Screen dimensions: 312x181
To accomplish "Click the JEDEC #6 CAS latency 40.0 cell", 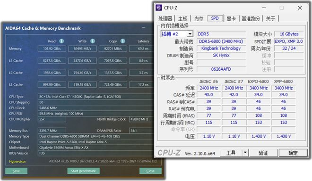I will click(209, 95).
